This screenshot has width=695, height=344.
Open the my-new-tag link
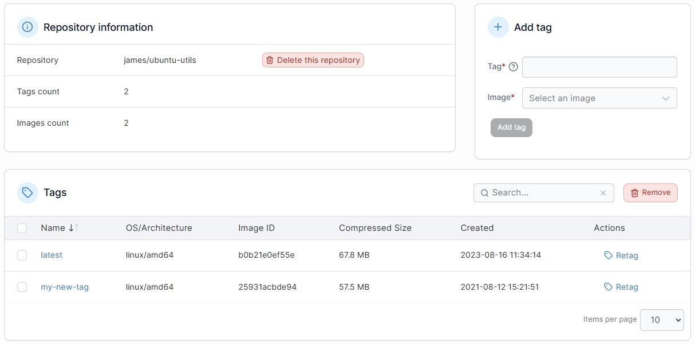65,287
